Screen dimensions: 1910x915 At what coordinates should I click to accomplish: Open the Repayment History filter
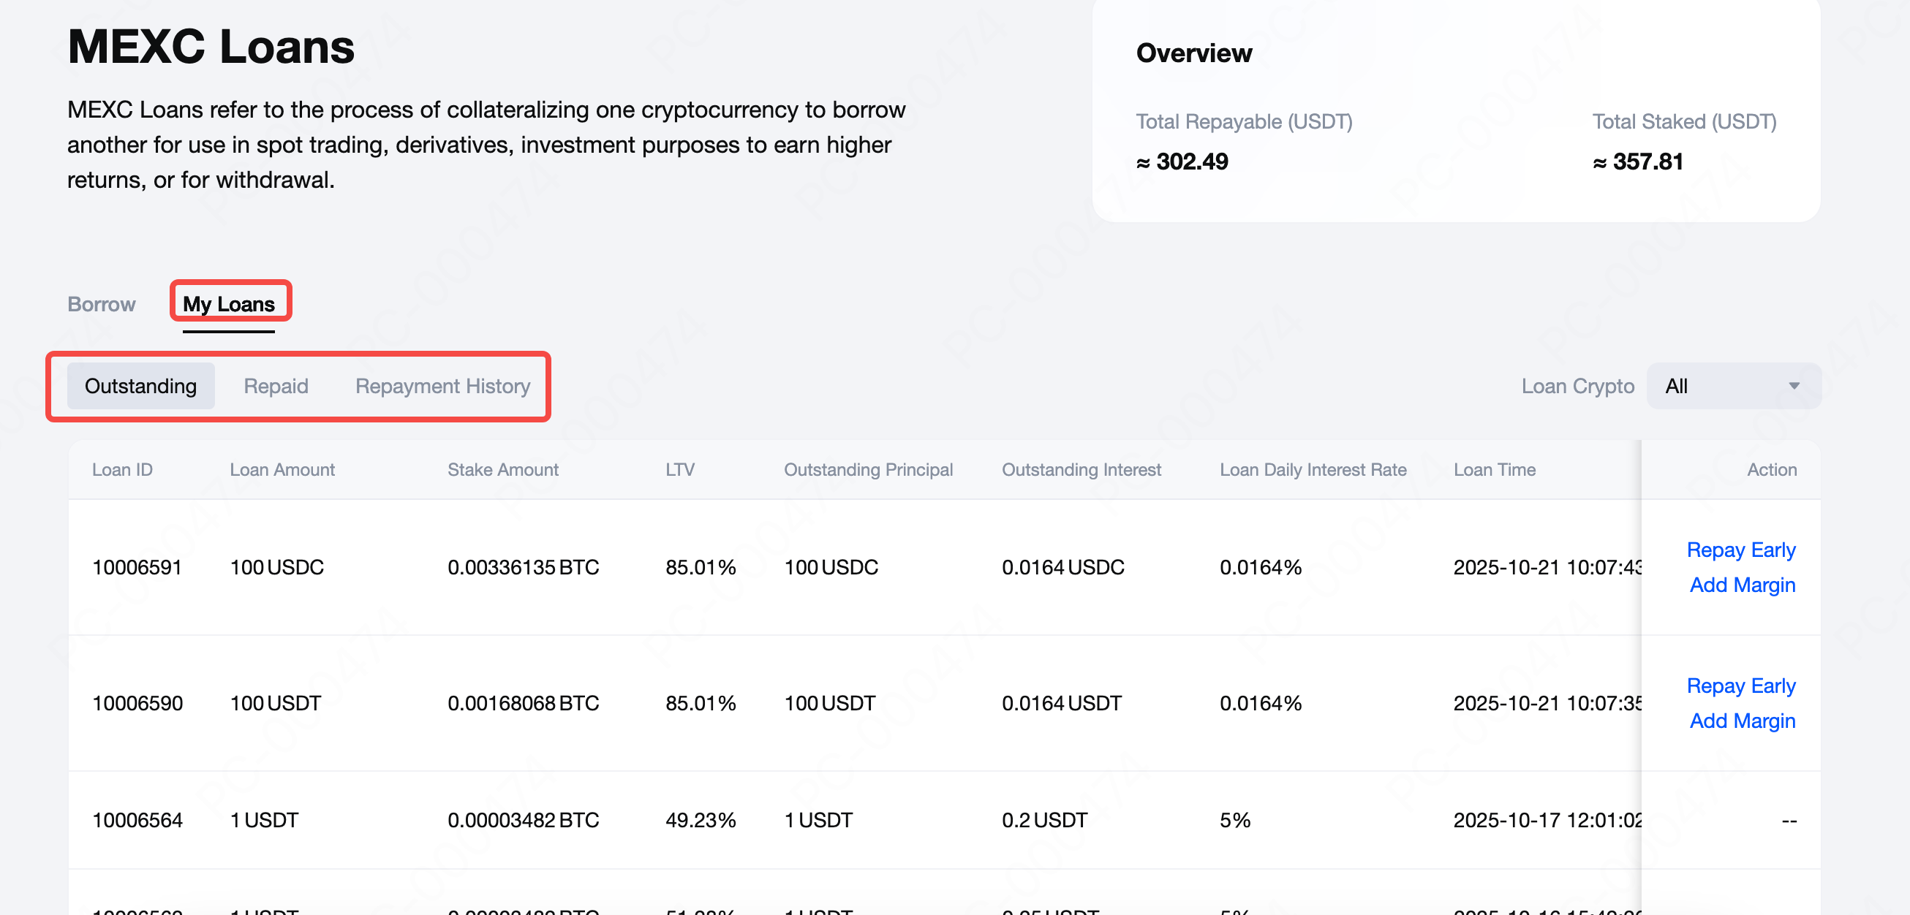click(442, 386)
